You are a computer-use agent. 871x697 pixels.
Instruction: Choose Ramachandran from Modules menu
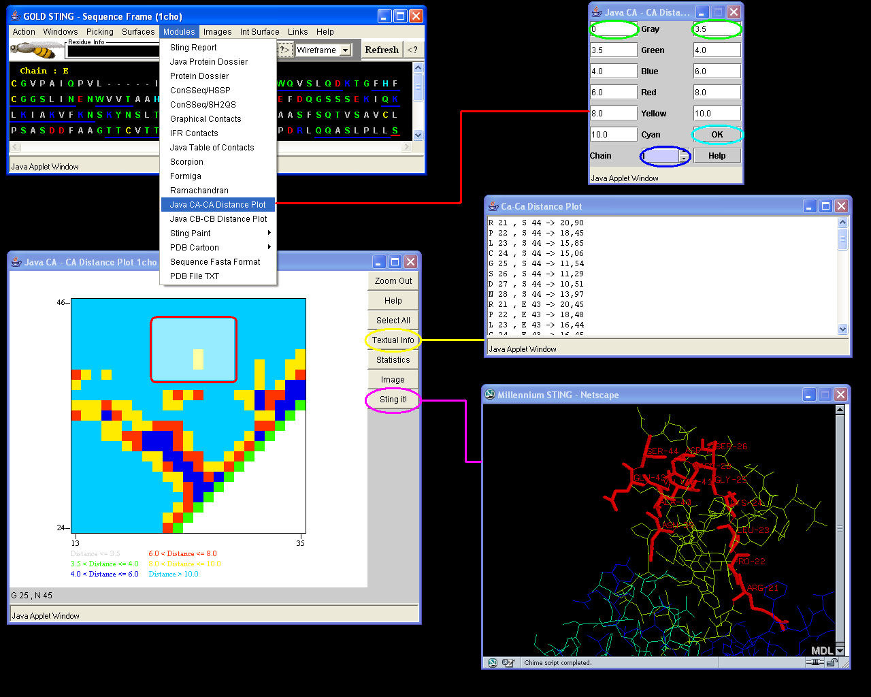point(218,190)
